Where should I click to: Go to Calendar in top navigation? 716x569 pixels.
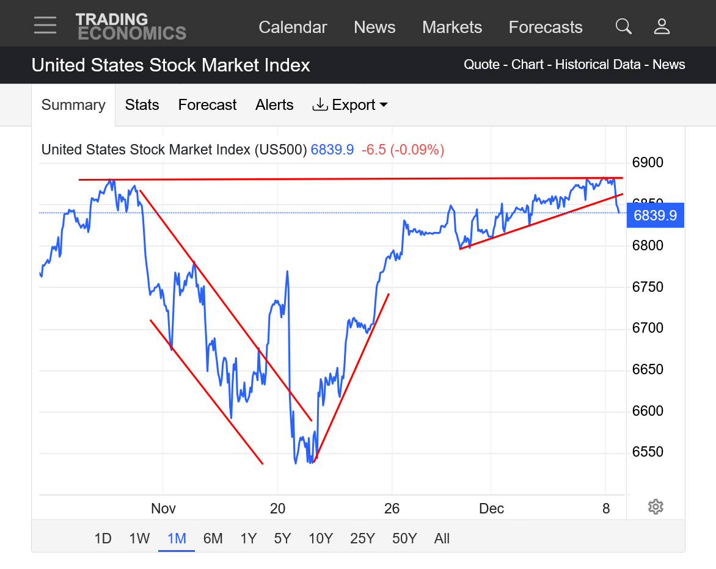click(x=293, y=27)
